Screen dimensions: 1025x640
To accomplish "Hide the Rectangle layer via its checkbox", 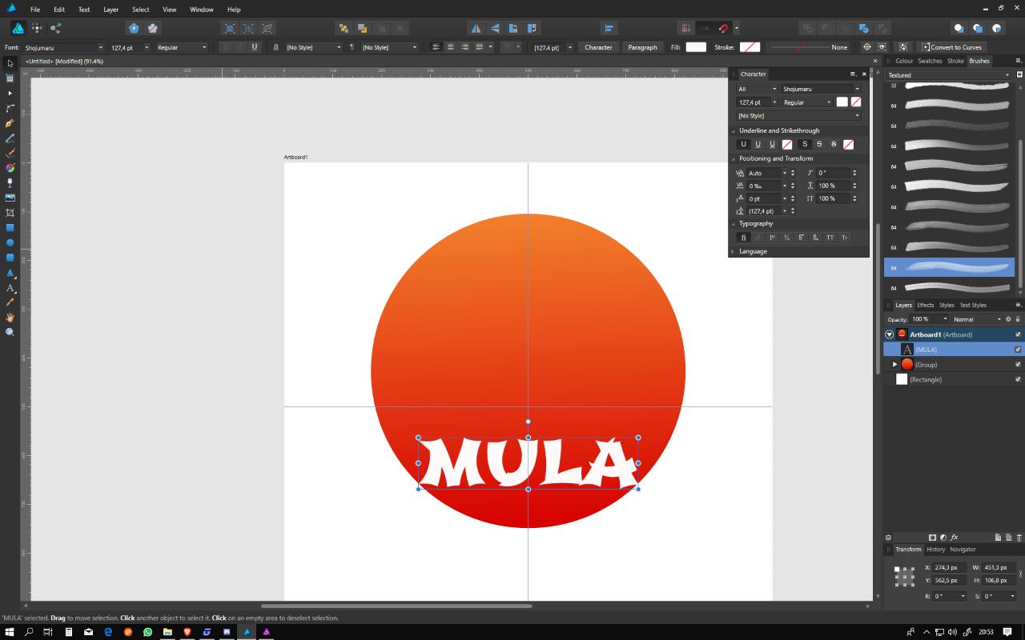I will [x=1018, y=380].
